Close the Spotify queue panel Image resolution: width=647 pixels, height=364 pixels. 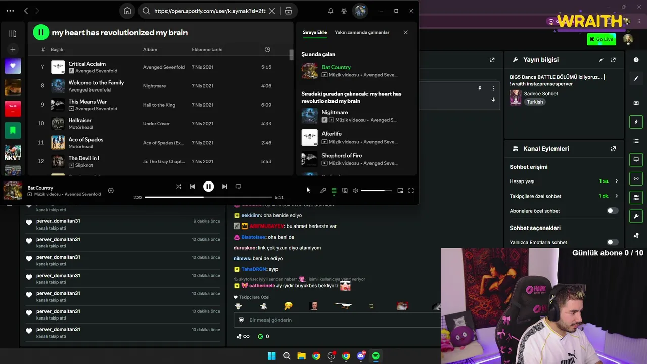point(405,32)
